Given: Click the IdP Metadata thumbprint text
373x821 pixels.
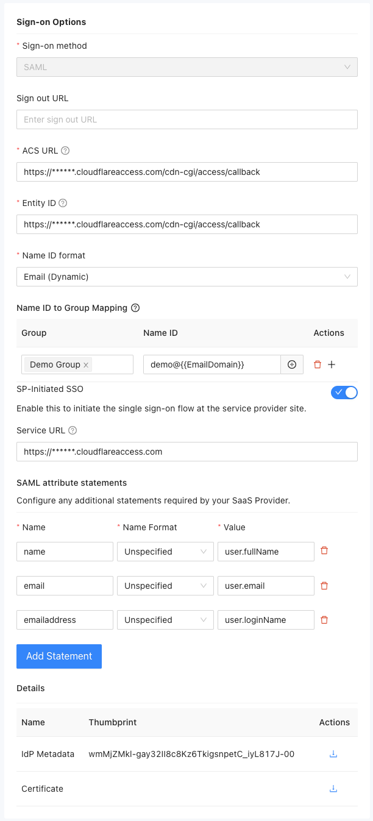Looking at the screenshot, I should coord(191,754).
